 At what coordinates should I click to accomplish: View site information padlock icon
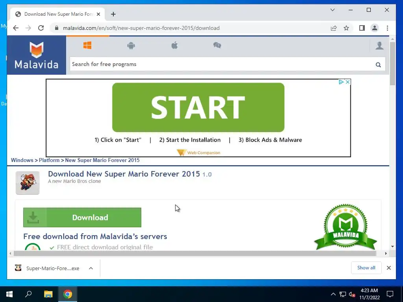pos(57,28)
